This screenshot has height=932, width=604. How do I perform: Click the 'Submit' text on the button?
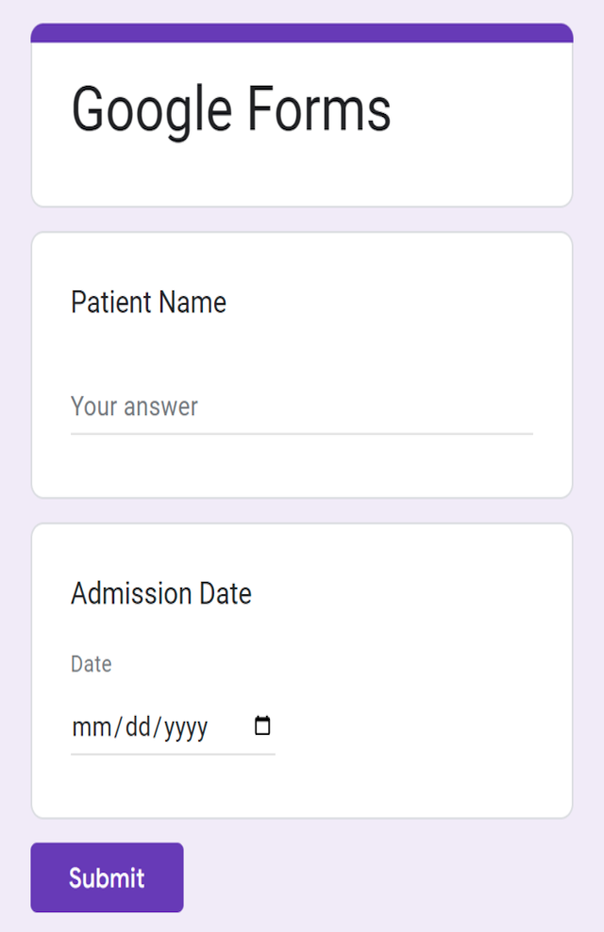pyautogui.click(x=107, y=877)
